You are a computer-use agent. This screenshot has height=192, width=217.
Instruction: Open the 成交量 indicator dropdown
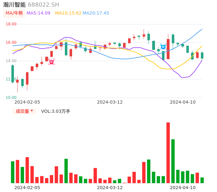point(24,111)
